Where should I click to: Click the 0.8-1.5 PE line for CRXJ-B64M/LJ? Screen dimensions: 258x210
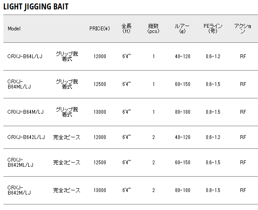(x=213, y=112)
